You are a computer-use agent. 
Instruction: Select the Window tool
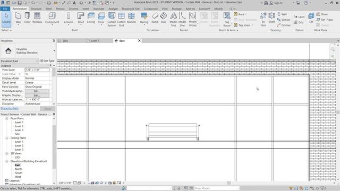click(x=37, y=18)
